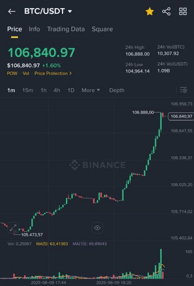The image size is (194, 286).
Task: Click the tallest green volume bar
Action: coord(161,264)
